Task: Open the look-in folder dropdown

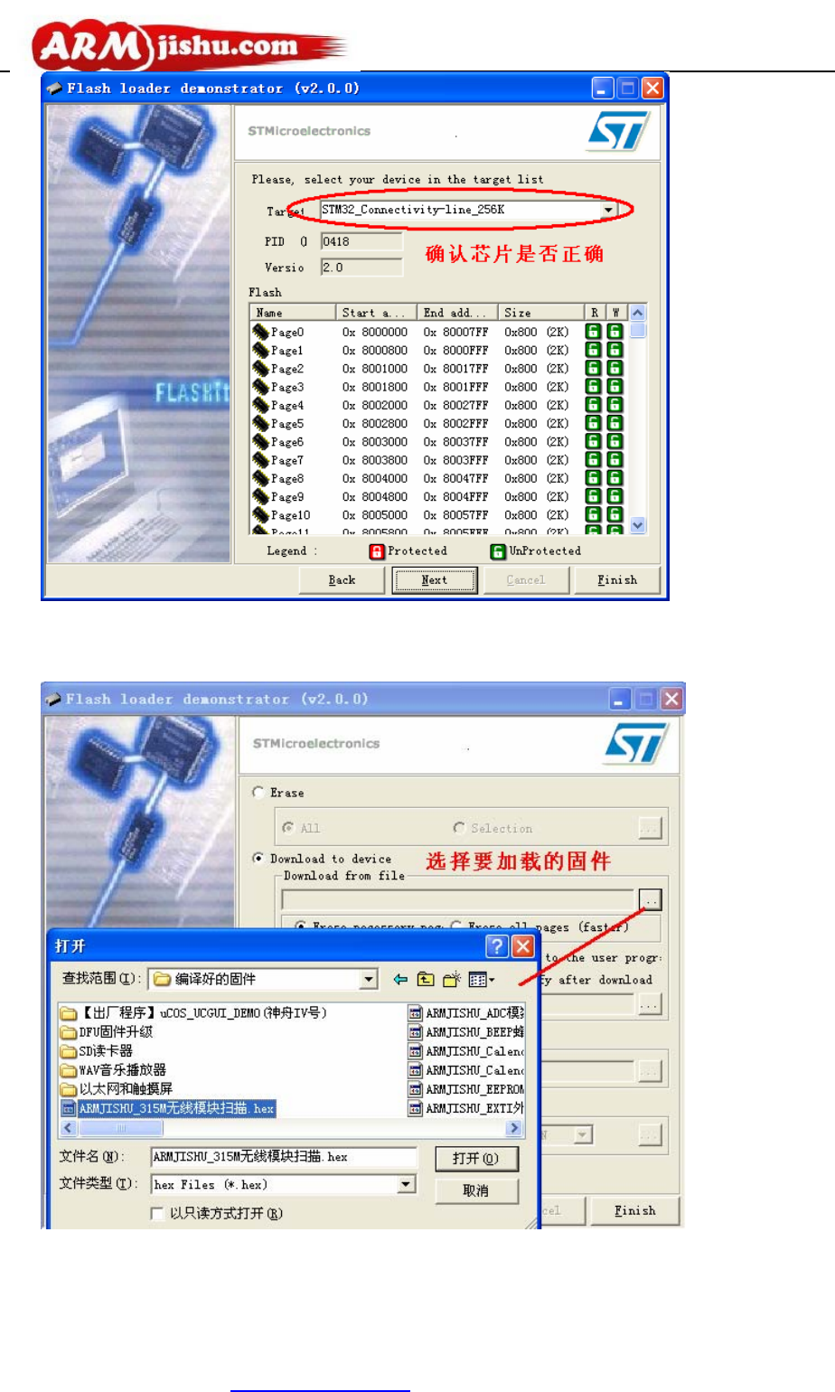Action: coord(369,979)
